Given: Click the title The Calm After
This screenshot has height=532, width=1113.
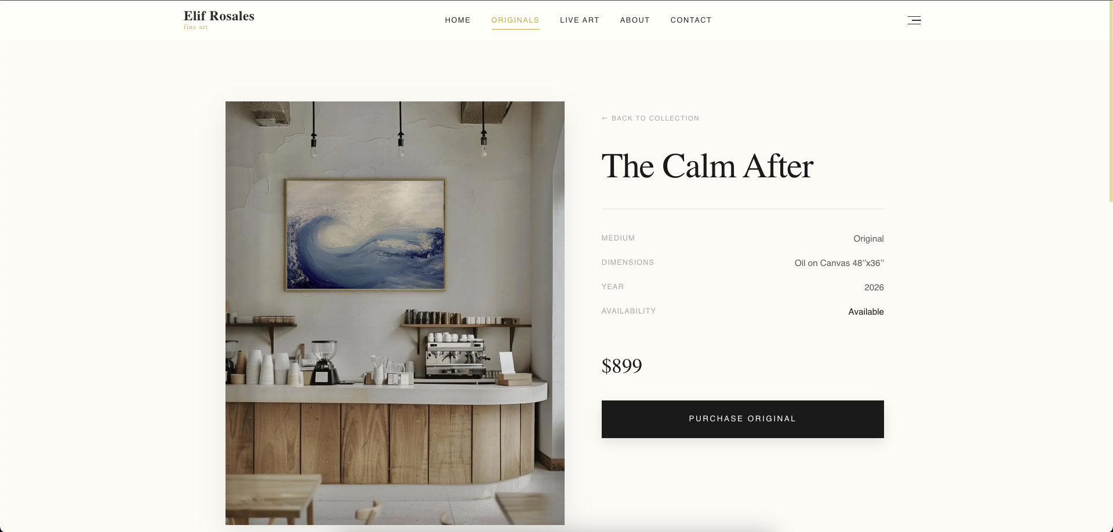Looking at the screenshot, I should pos(707,166).
